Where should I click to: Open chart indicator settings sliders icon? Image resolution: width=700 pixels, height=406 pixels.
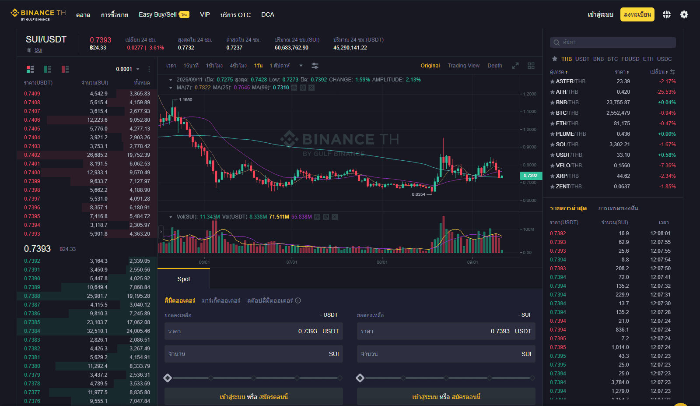[315, 66]
